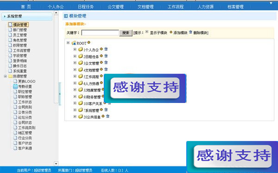The width and height of the screenshot is (278, 173).
Task: Click the add-module icon beside 6人力资源
Action: [101, 83]
